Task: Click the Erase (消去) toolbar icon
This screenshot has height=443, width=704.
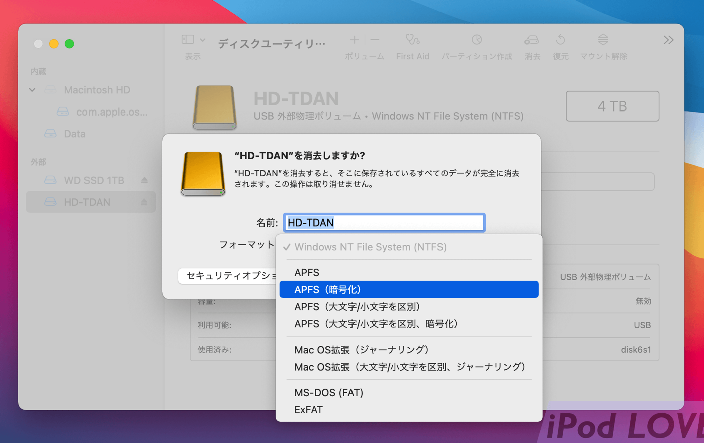Action: pyautogui.click(x=532, y=40)
